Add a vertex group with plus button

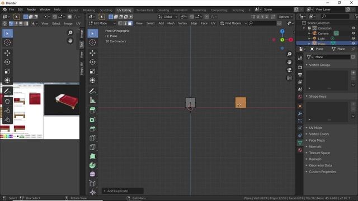pos(353,73)
